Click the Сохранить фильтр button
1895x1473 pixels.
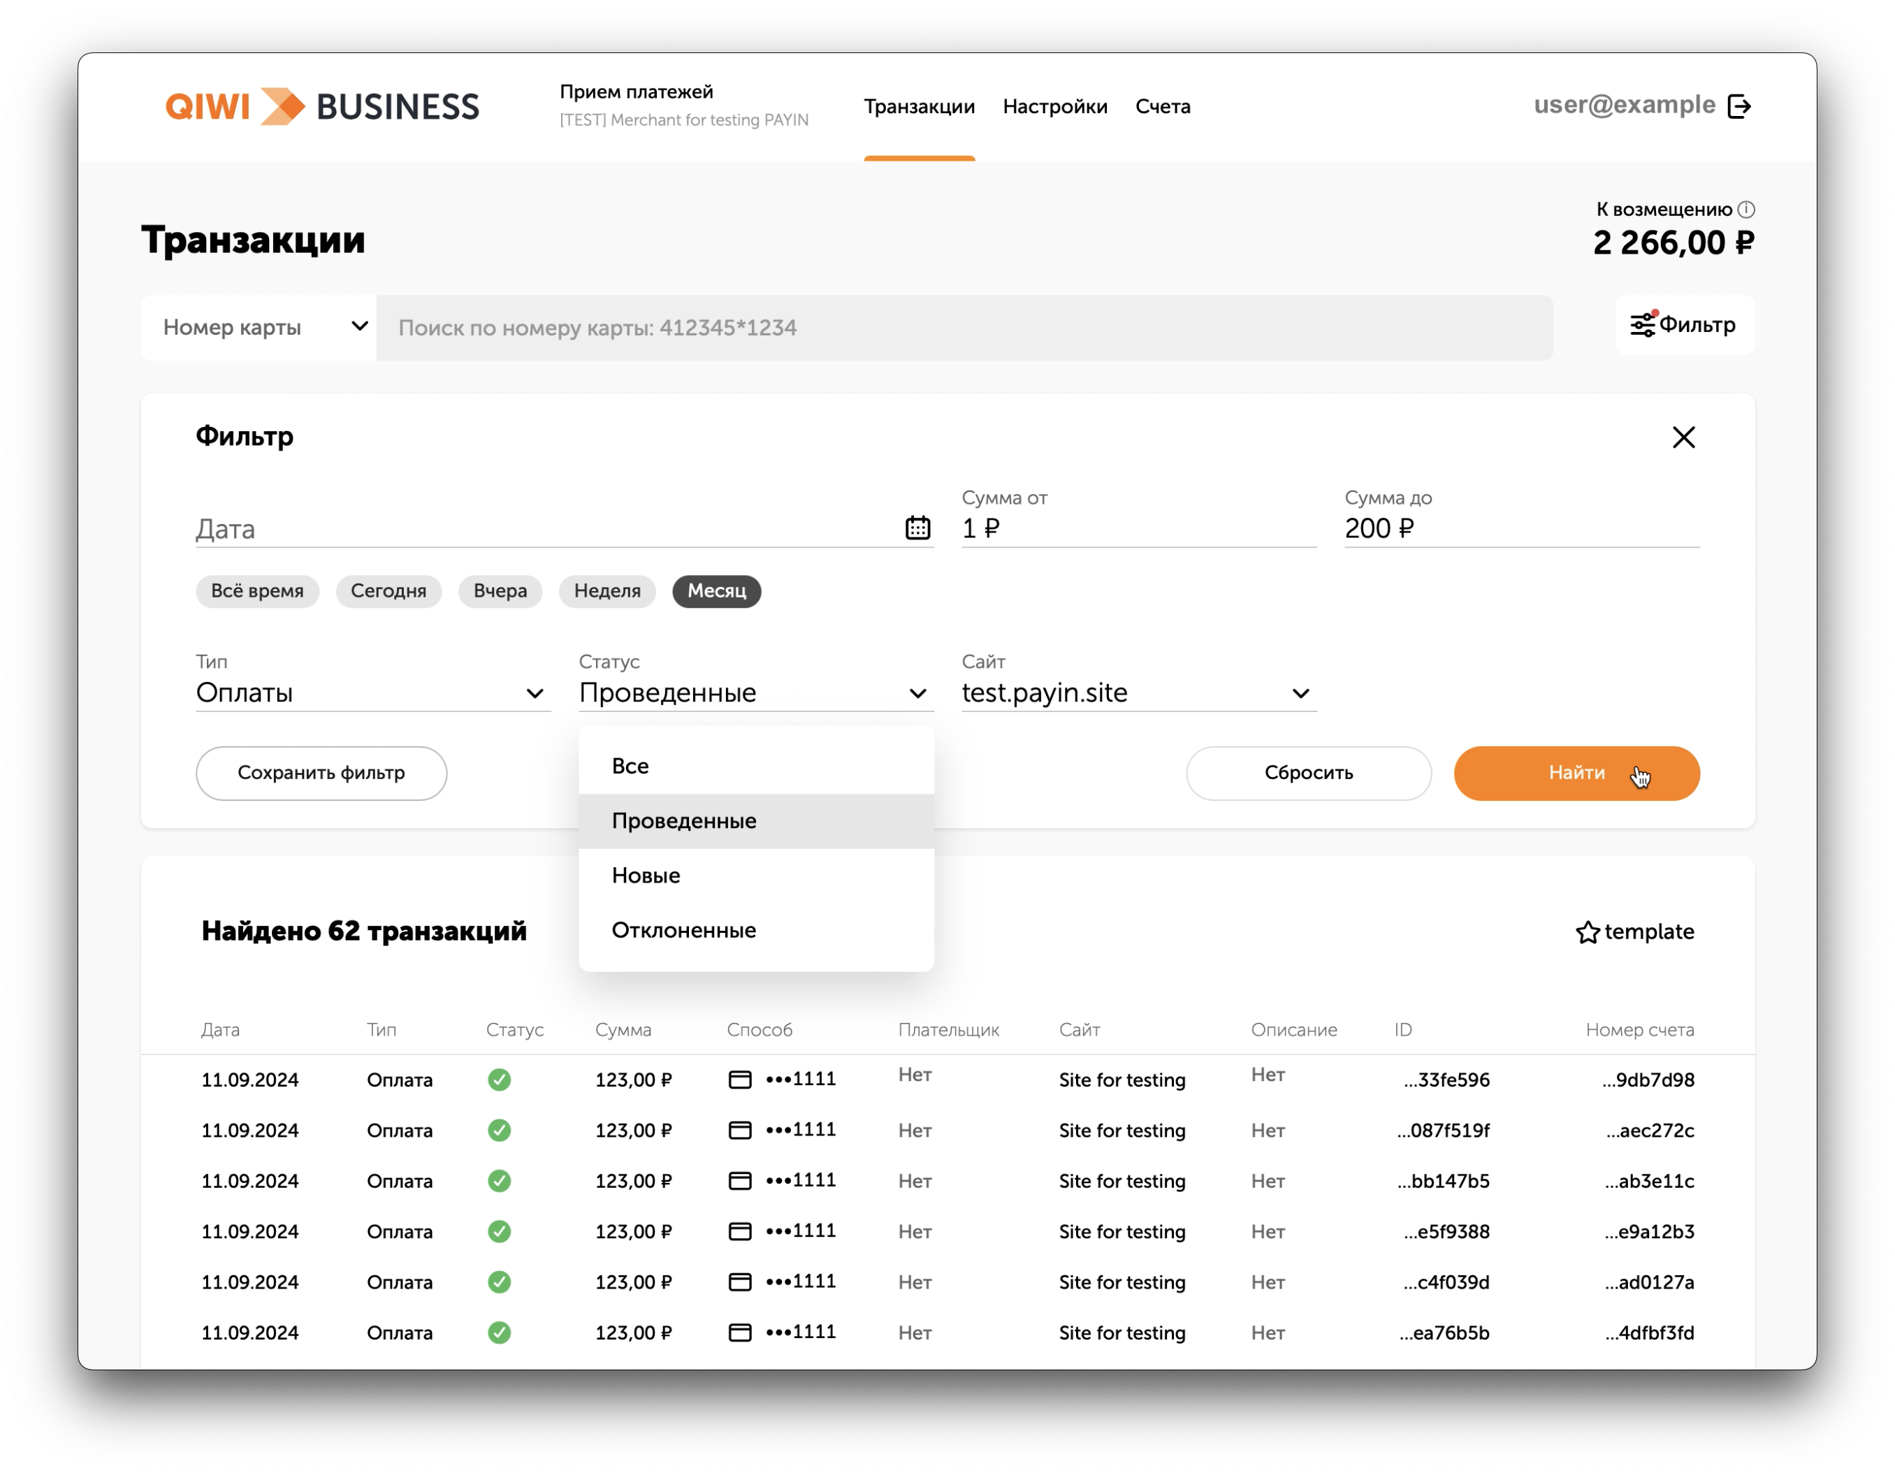tap(321, 773)
